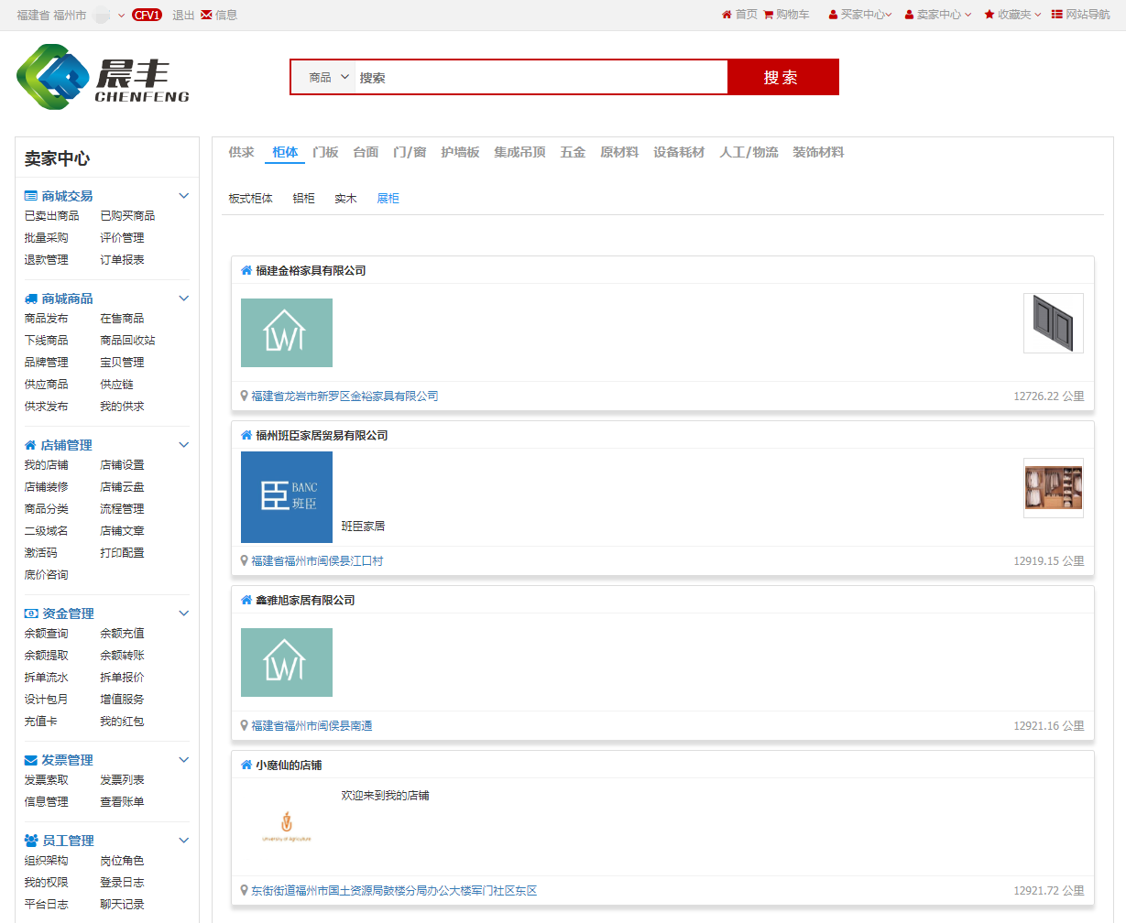The image size is (1126, 923).
Task: Select the 五金 category tab
Action: coord(573,152)
